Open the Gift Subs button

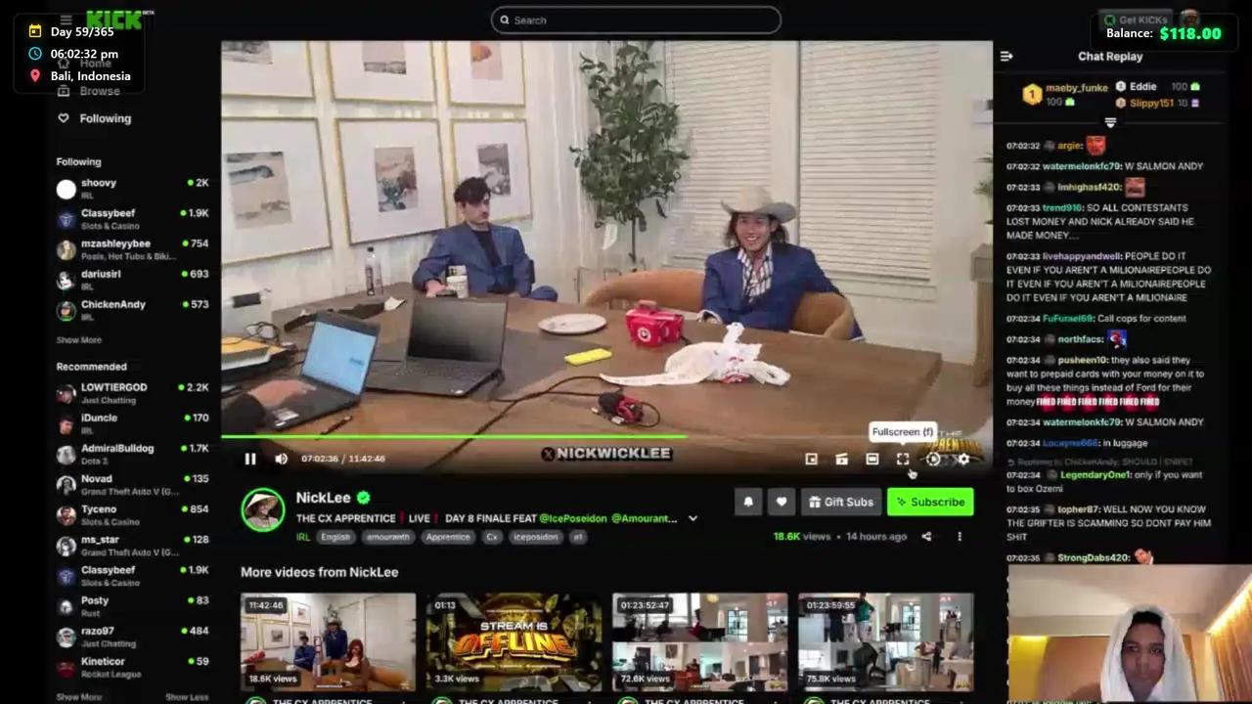pos(840,502)
